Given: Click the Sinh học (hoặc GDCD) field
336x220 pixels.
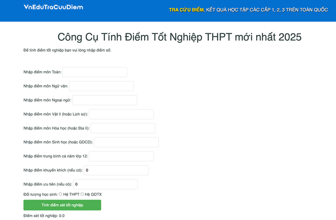Looking at the screenshot, I should pos(126,142).
